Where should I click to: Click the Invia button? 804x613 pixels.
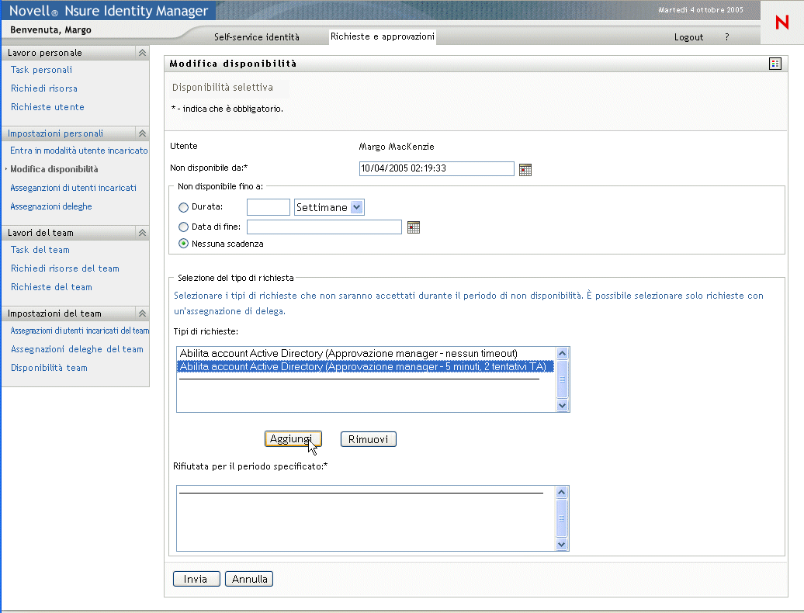click(x=196, y=579)
